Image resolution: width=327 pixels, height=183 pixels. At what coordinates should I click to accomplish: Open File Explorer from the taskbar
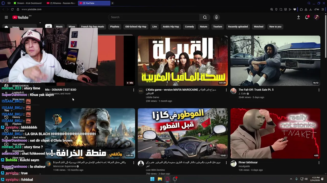[160, 179]
